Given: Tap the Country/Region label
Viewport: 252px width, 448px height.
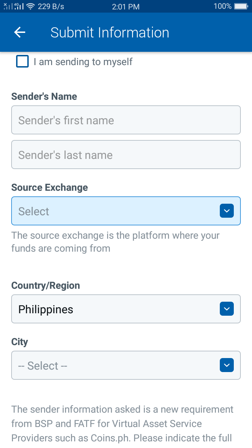Looking at the screenshot, I should [x=45, y=286].
